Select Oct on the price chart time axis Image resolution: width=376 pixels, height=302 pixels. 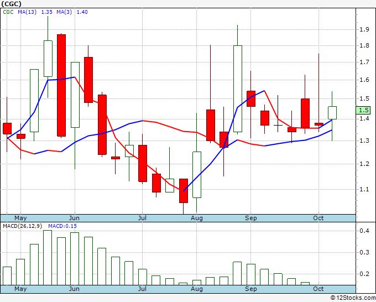tap(318, 218)
